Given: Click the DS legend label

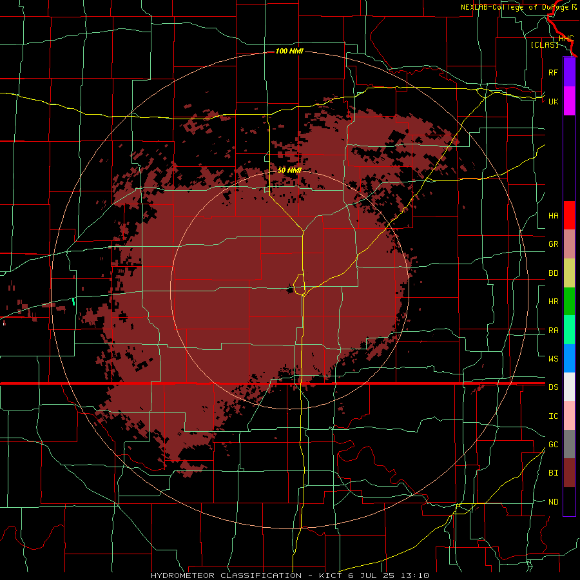Looking at the screenshot, I should click(x=553, y=387).
